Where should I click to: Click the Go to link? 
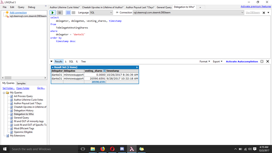point(41,88)
